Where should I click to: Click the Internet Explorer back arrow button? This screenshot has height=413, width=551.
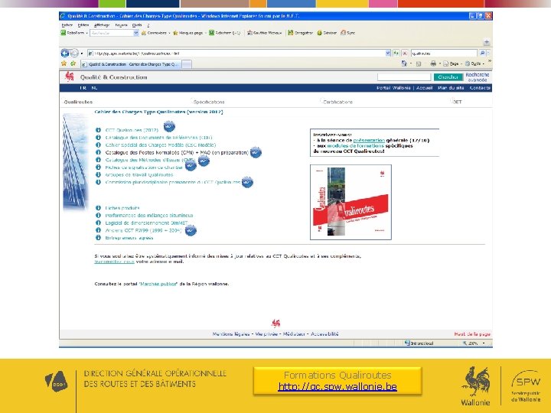point(65,53)
